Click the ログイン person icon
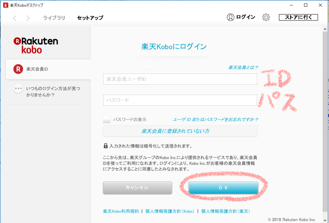Viewport: 329px width, 223px height. pos(231,17)
